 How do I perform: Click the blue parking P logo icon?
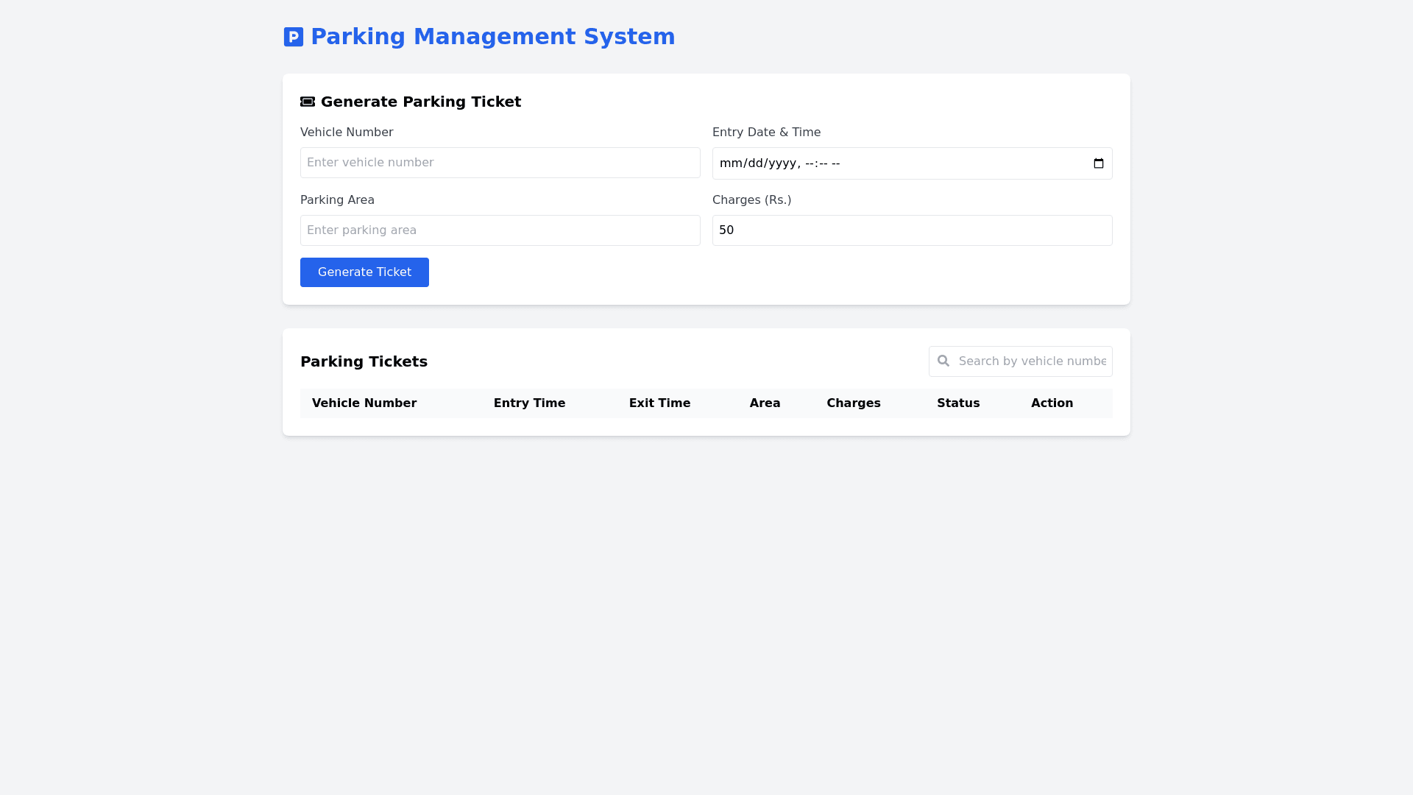click(x=293, y=37)
